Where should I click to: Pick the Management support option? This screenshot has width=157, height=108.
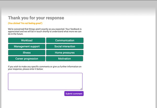(x=27, y=46)
